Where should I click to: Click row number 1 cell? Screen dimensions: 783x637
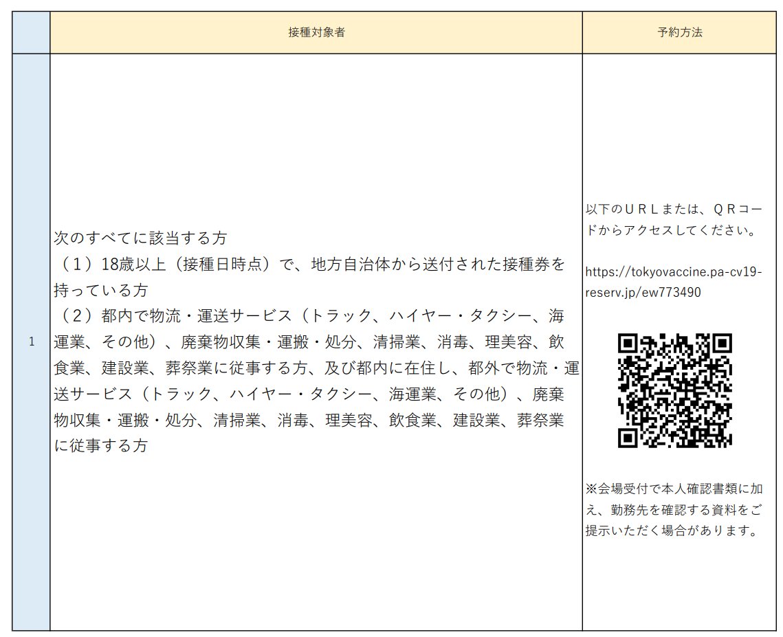[x=31, y=342]
